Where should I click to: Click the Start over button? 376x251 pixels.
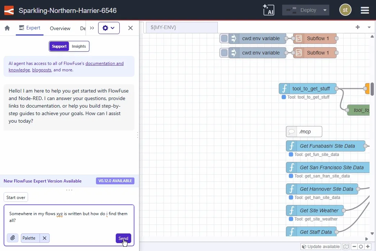click(x=16, y=198)
